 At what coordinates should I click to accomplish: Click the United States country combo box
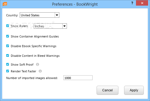point(39,15)
